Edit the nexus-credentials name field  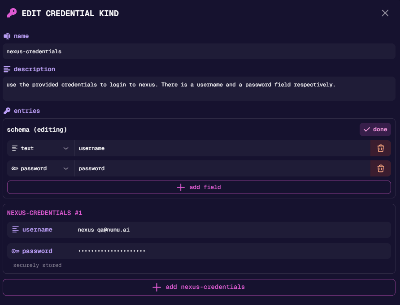click(199, 52)
